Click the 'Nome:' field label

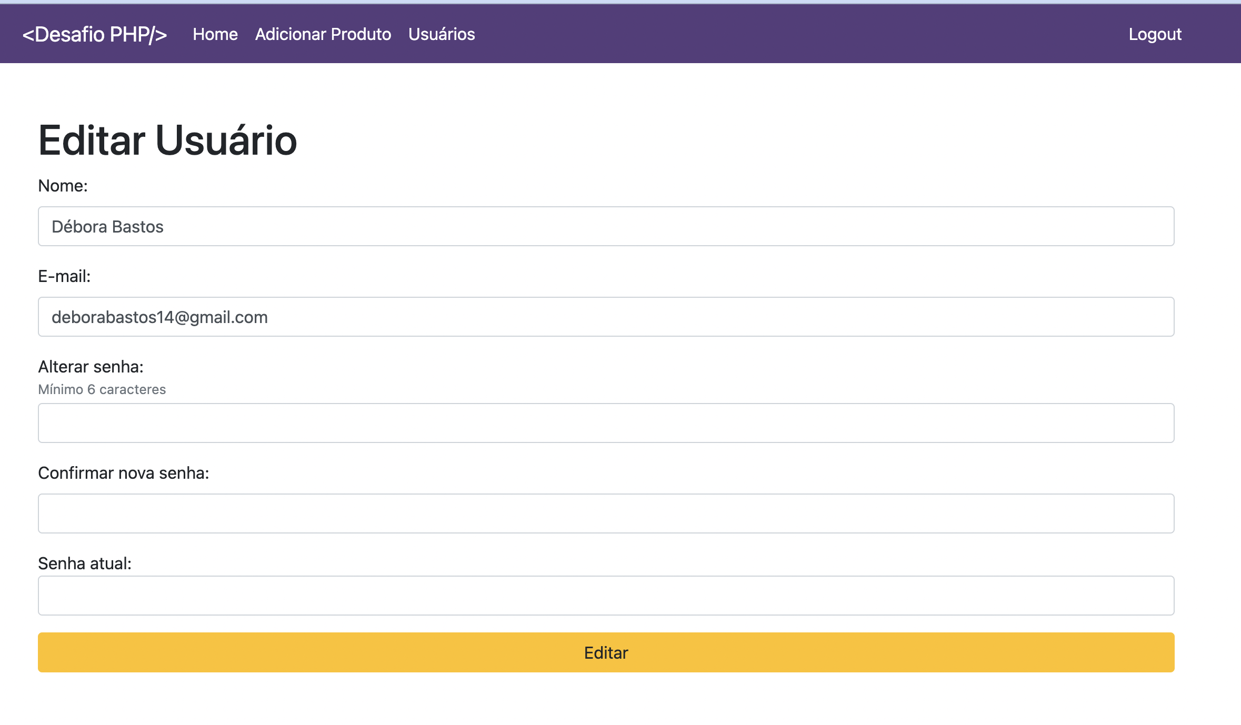pyautogui.click(x=63, y=186)
